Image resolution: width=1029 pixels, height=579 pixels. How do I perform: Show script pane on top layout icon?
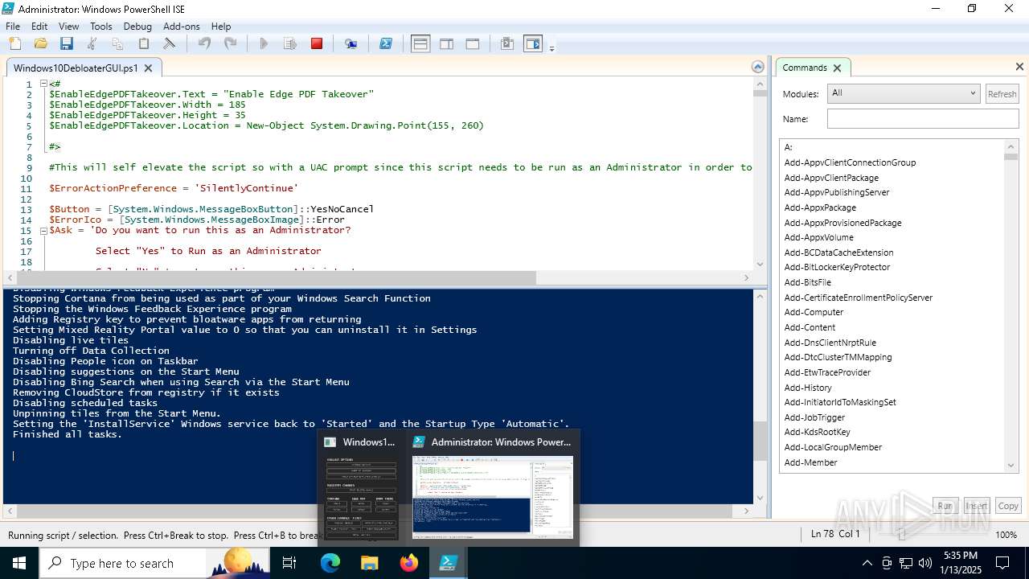[x=420, y=44]
